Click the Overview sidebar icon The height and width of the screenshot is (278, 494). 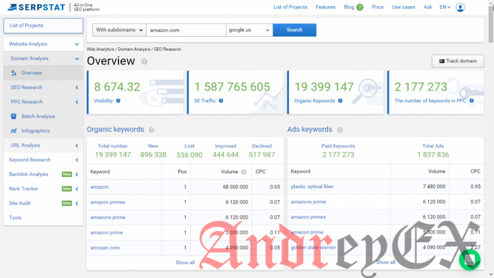14,73
